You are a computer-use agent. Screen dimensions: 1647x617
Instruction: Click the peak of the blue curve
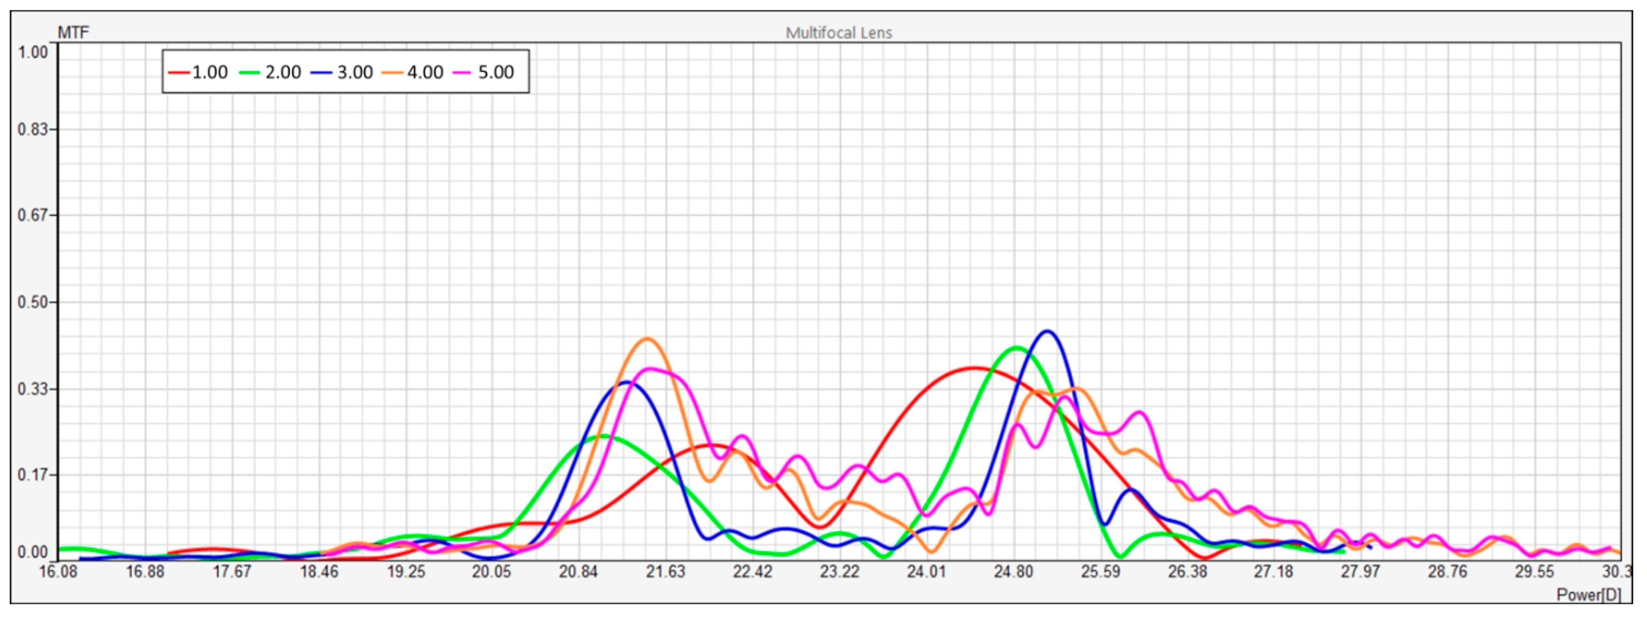pos(1046,332)
